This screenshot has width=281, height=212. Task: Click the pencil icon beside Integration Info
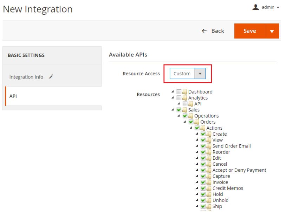[51, 77]
